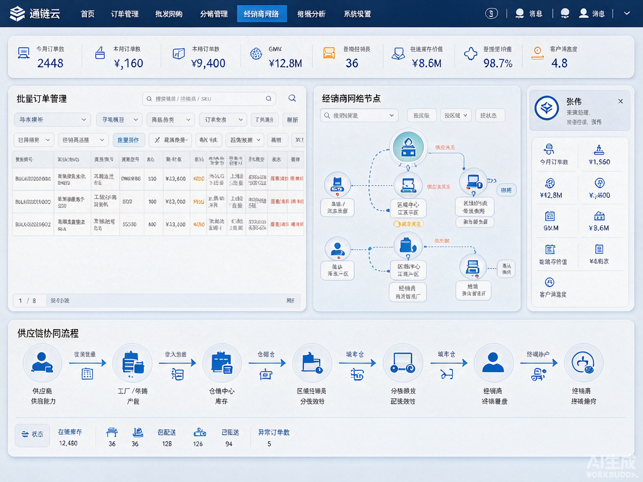643x482 pixels.
Task: Switch to the 分销管理 tab
Action: (213, 14)
